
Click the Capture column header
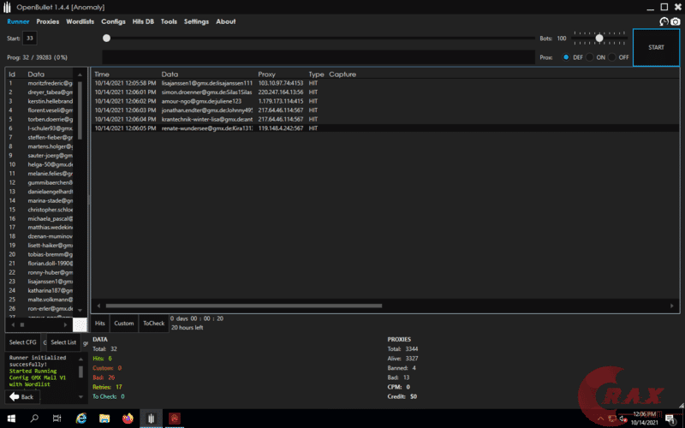pyautogui.click(x=342, y=74)
